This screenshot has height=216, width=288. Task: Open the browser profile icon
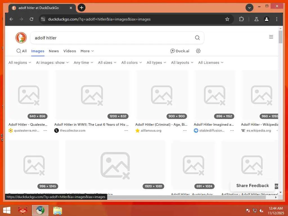267,19
